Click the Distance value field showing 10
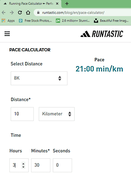The width and height of the screenshot is (131, 175). [22, 114]
